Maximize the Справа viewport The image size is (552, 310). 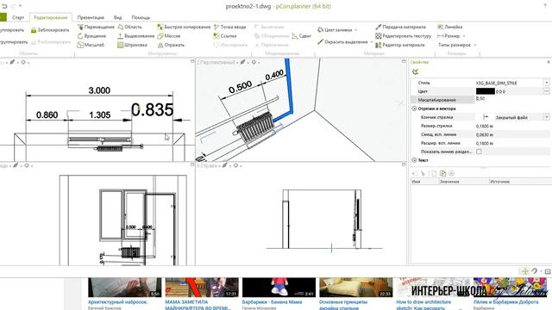(404, 164)
